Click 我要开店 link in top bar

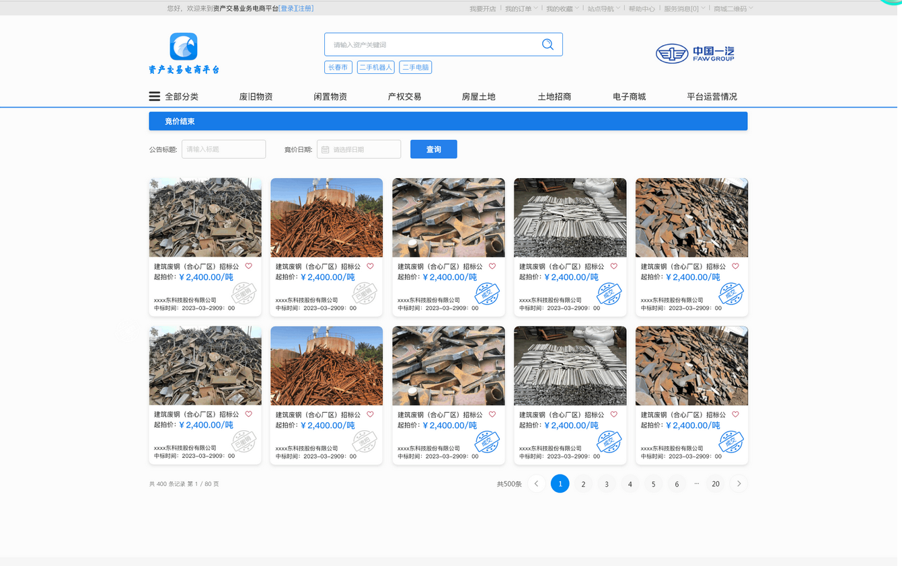(x=482, y=9)
